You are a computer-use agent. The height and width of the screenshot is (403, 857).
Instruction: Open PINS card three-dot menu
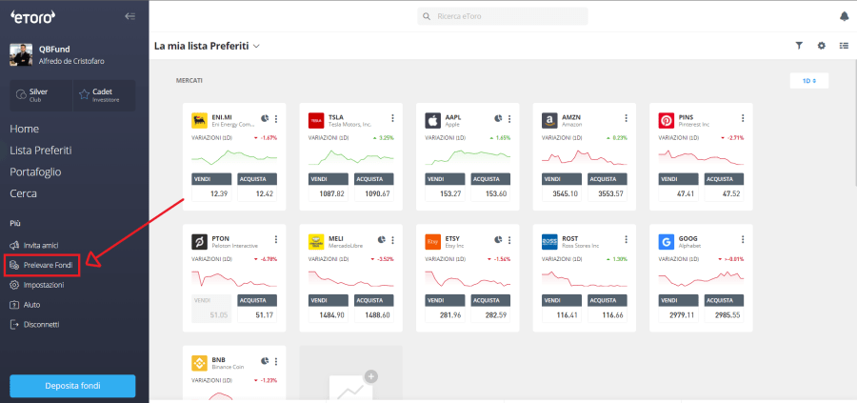point(743,118)
